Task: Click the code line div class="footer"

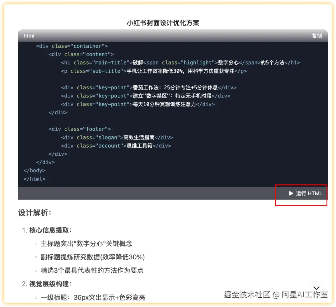Action: pos(80,129)
